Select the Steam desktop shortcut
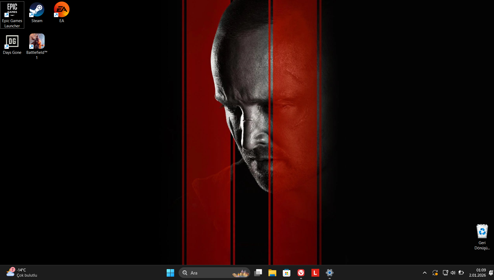This screenshot has height=280, width=494. tap(37, 13)
